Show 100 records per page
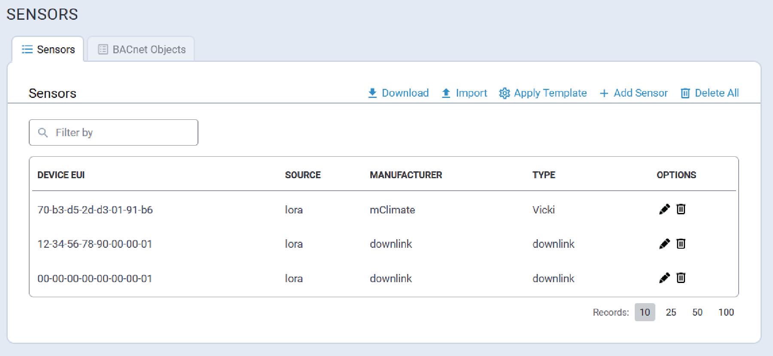 click(726, 312)
